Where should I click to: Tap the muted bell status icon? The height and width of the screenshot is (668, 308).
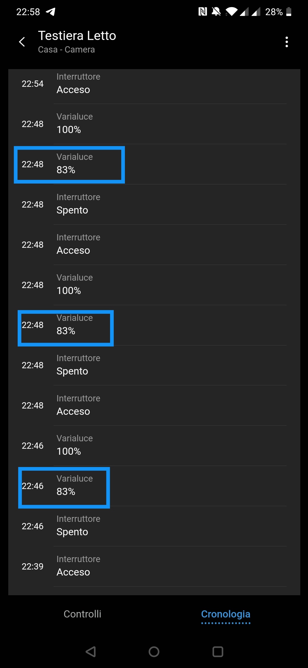(x=216, y=12)
